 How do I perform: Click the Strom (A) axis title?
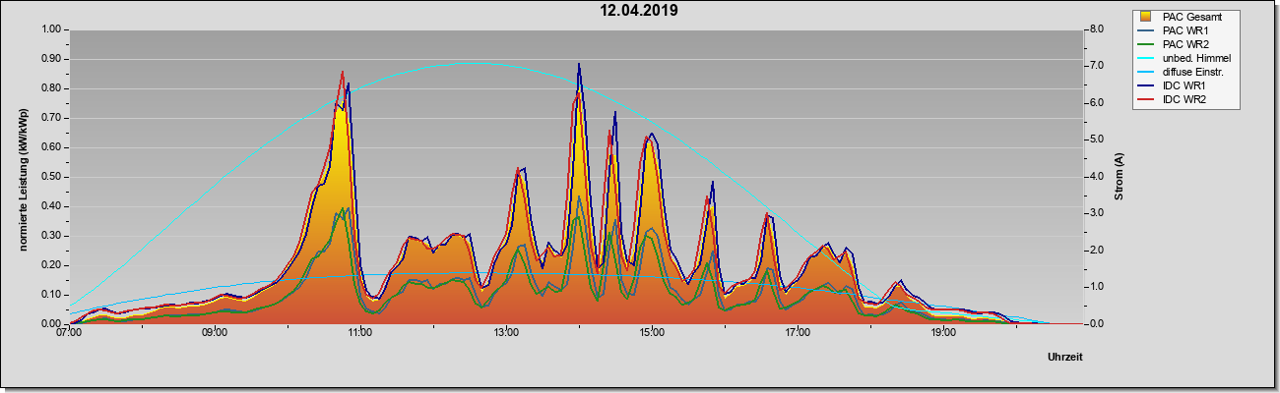[x=1119, y=177]
